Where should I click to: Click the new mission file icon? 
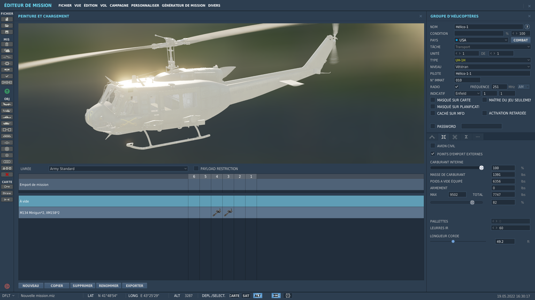pos(7,19)
